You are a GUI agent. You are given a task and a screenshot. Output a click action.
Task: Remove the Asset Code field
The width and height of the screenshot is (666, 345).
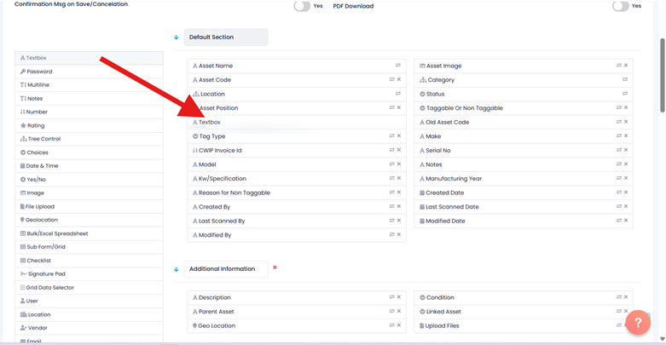399,80
